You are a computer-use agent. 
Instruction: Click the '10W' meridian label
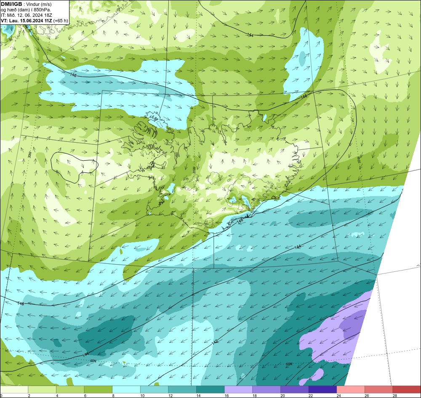(x=359, y=160)
